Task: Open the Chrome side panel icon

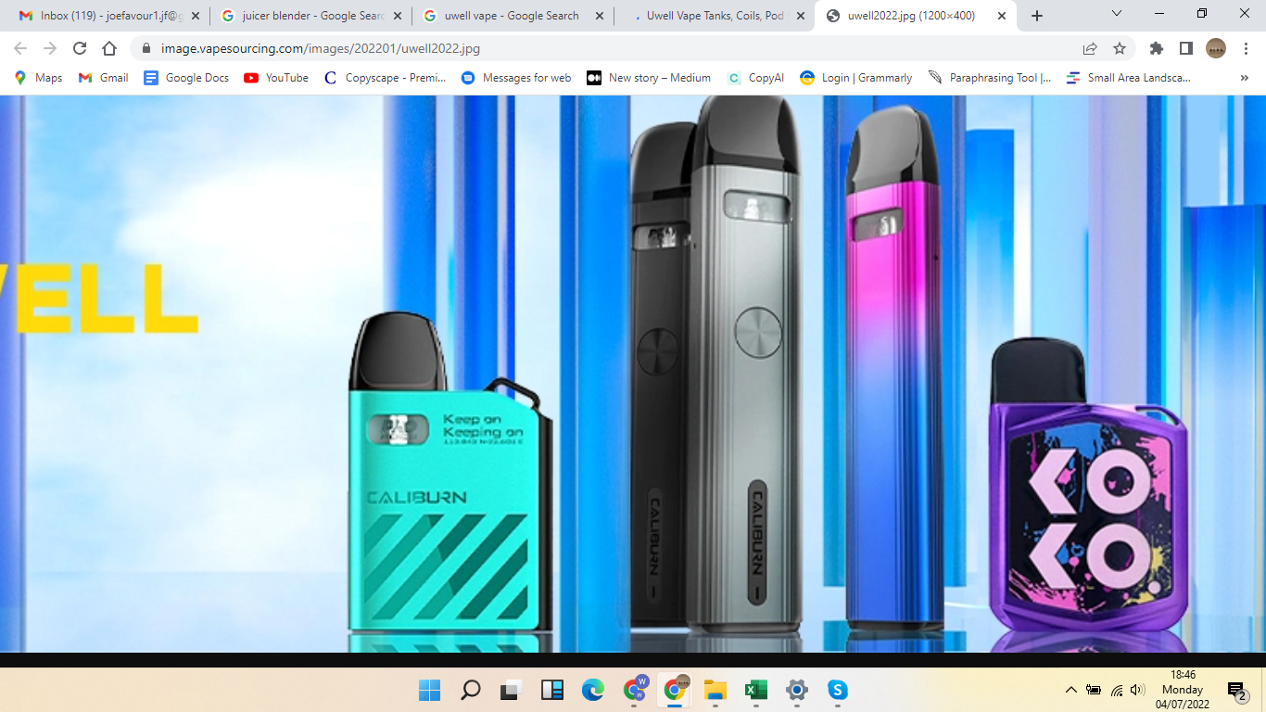Action: (x=1187, y=46)
